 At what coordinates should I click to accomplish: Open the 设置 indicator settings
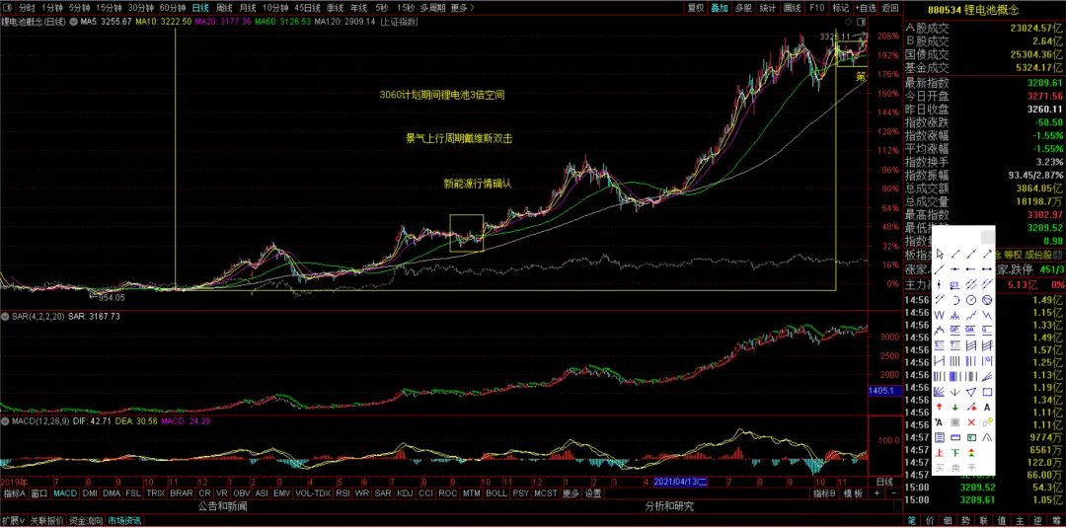pyautogui.click(x=593, y=492)
